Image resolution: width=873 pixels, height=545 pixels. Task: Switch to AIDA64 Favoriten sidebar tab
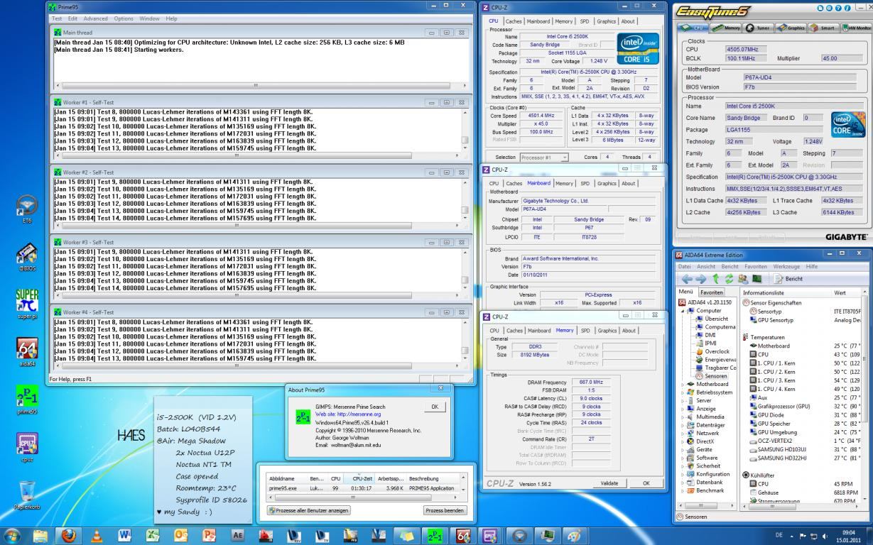pyautogui.click(x=712, y=292)
